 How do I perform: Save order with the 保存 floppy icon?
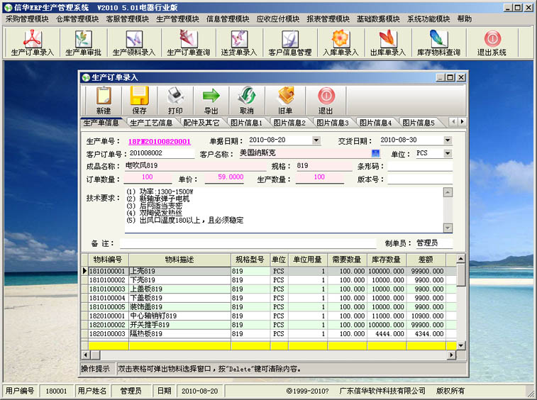[139, 100]
